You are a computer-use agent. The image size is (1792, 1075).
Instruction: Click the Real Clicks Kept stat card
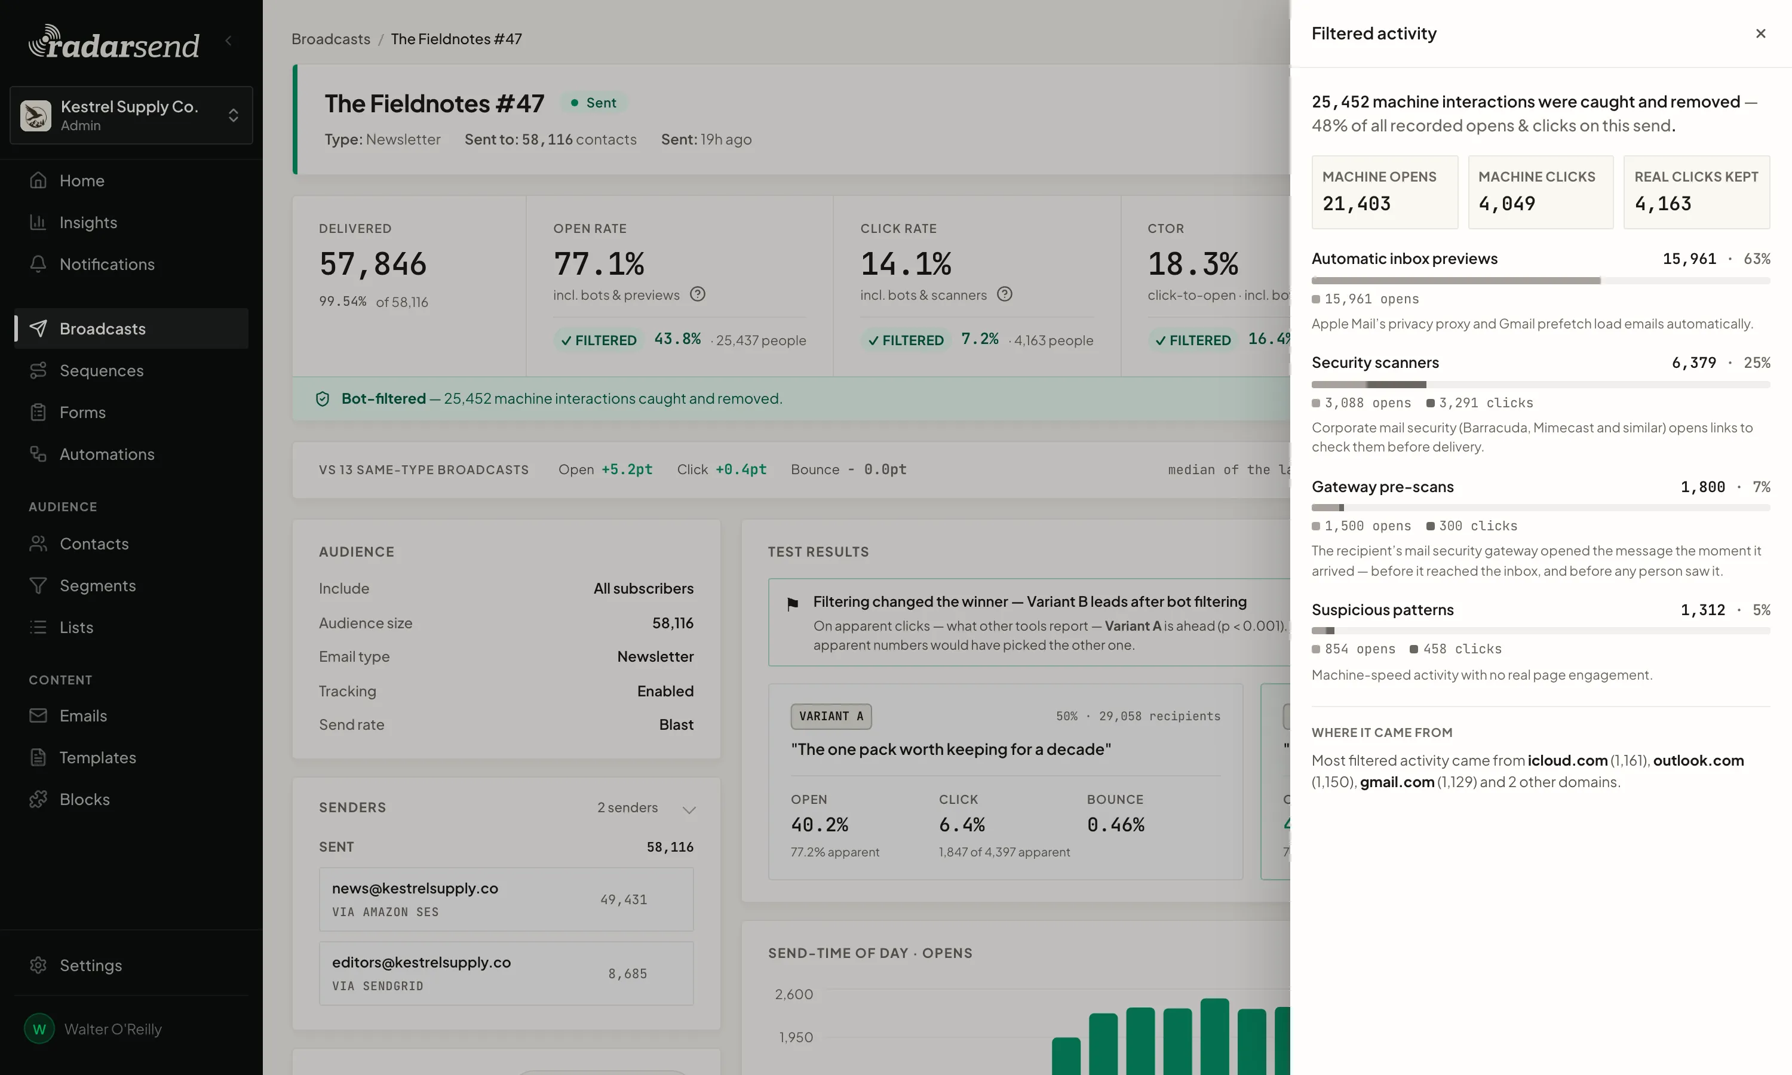[x=1697, y=193]
